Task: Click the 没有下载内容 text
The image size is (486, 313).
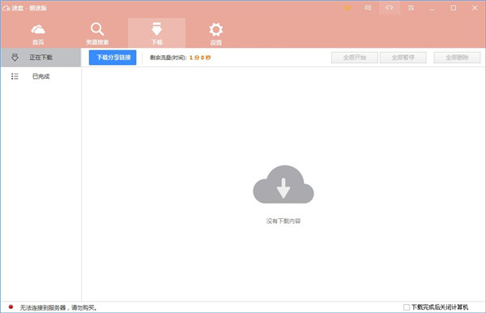Action: (283, 221)
